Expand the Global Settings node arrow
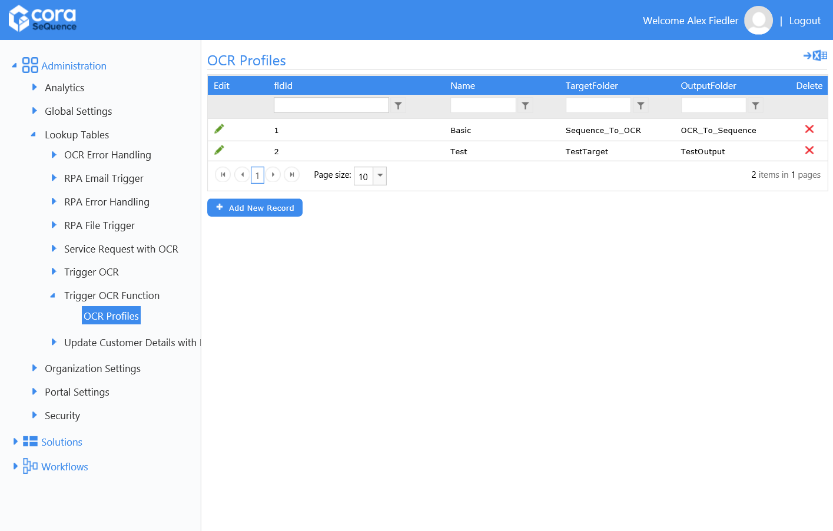 point(34,111)
